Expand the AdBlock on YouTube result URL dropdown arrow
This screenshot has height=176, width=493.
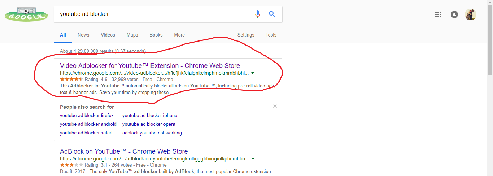click(x=253, y=159)
